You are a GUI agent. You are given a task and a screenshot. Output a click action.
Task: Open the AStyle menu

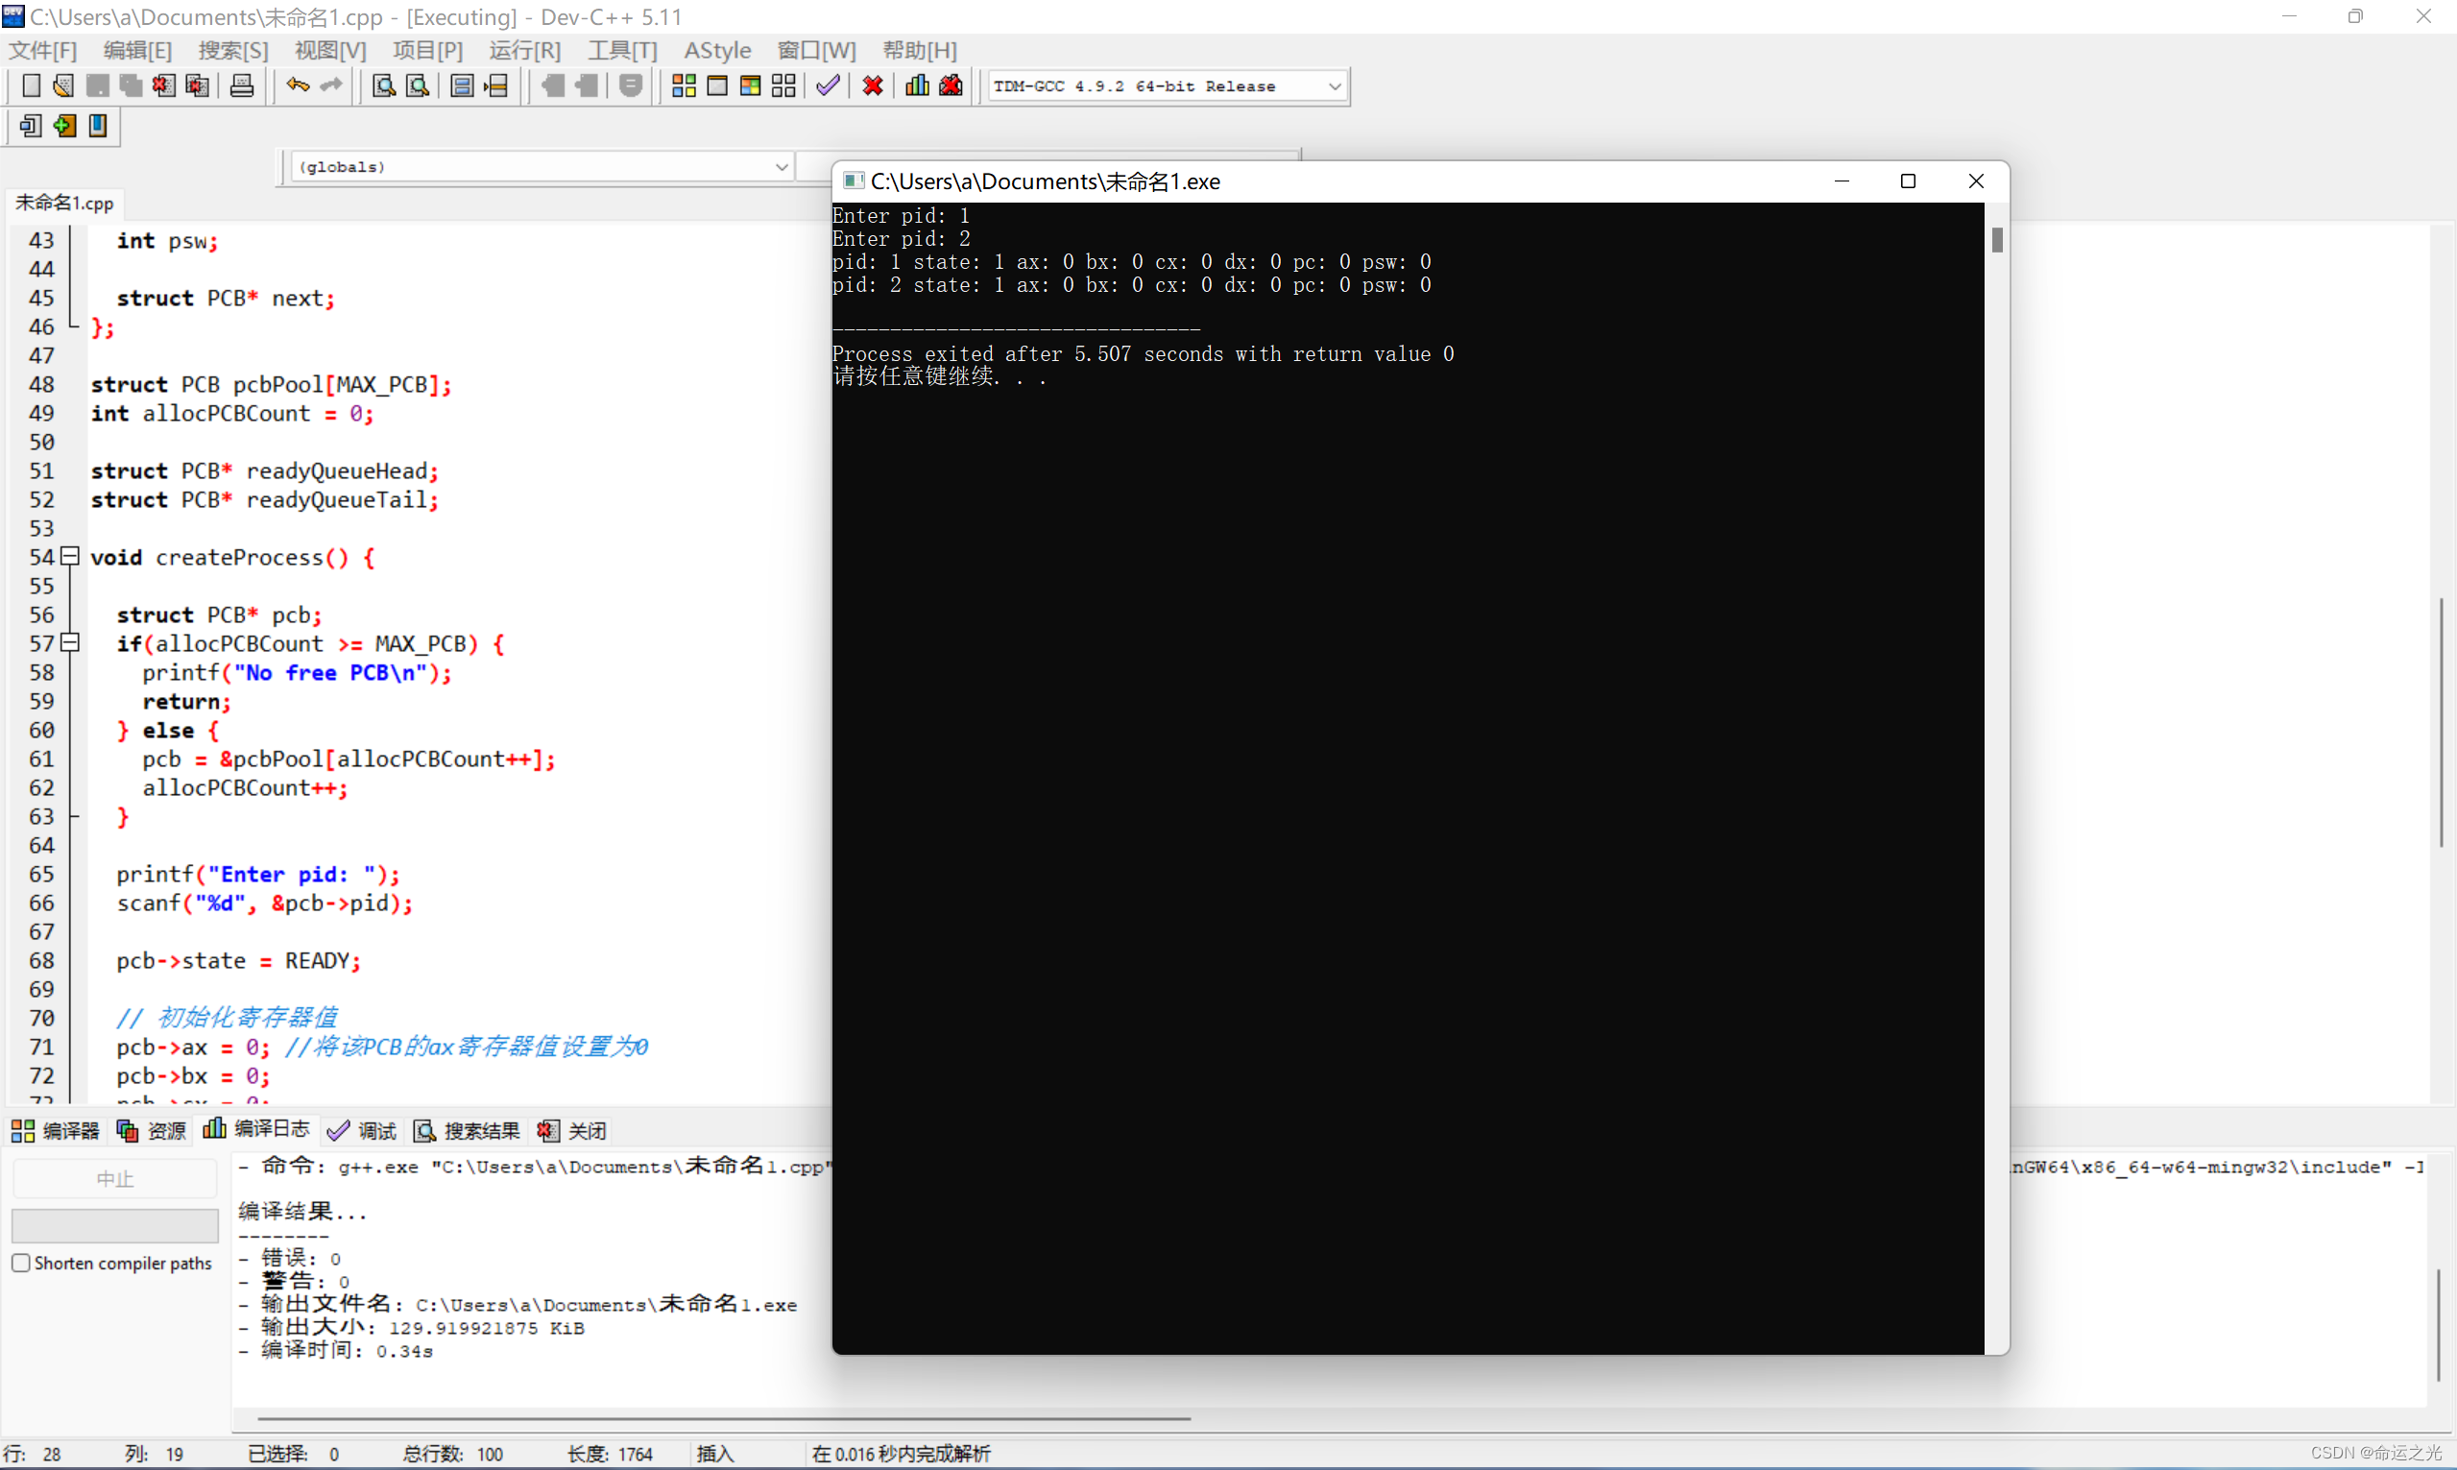click(x=718, y=51)
